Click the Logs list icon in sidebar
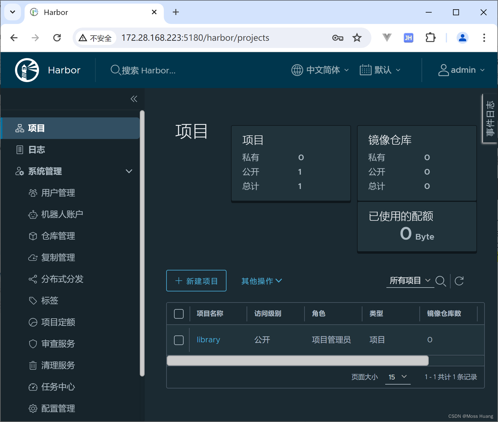498x422 pixels. coord(20,150)
